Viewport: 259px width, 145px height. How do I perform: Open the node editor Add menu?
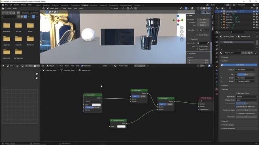(72, 66)
